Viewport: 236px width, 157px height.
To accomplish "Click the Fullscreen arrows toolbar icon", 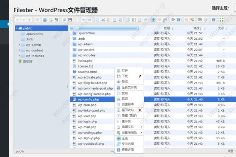I will [x=221, y=20].
